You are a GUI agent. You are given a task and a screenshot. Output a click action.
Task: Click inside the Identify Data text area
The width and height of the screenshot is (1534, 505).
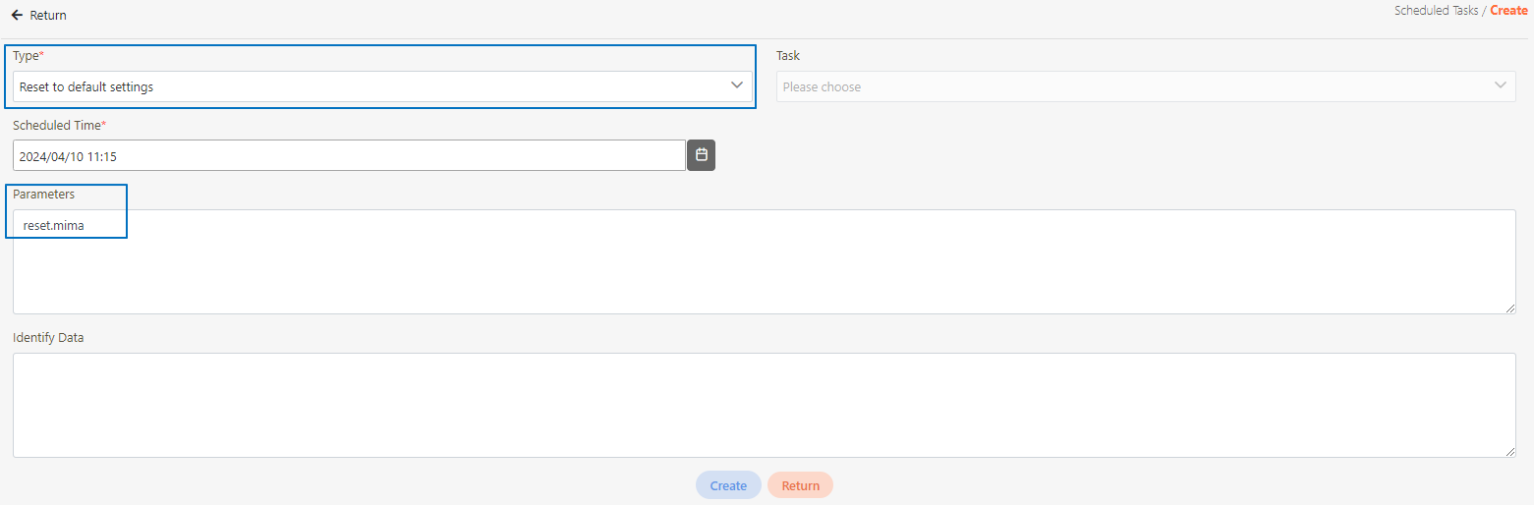click(764, 405)
